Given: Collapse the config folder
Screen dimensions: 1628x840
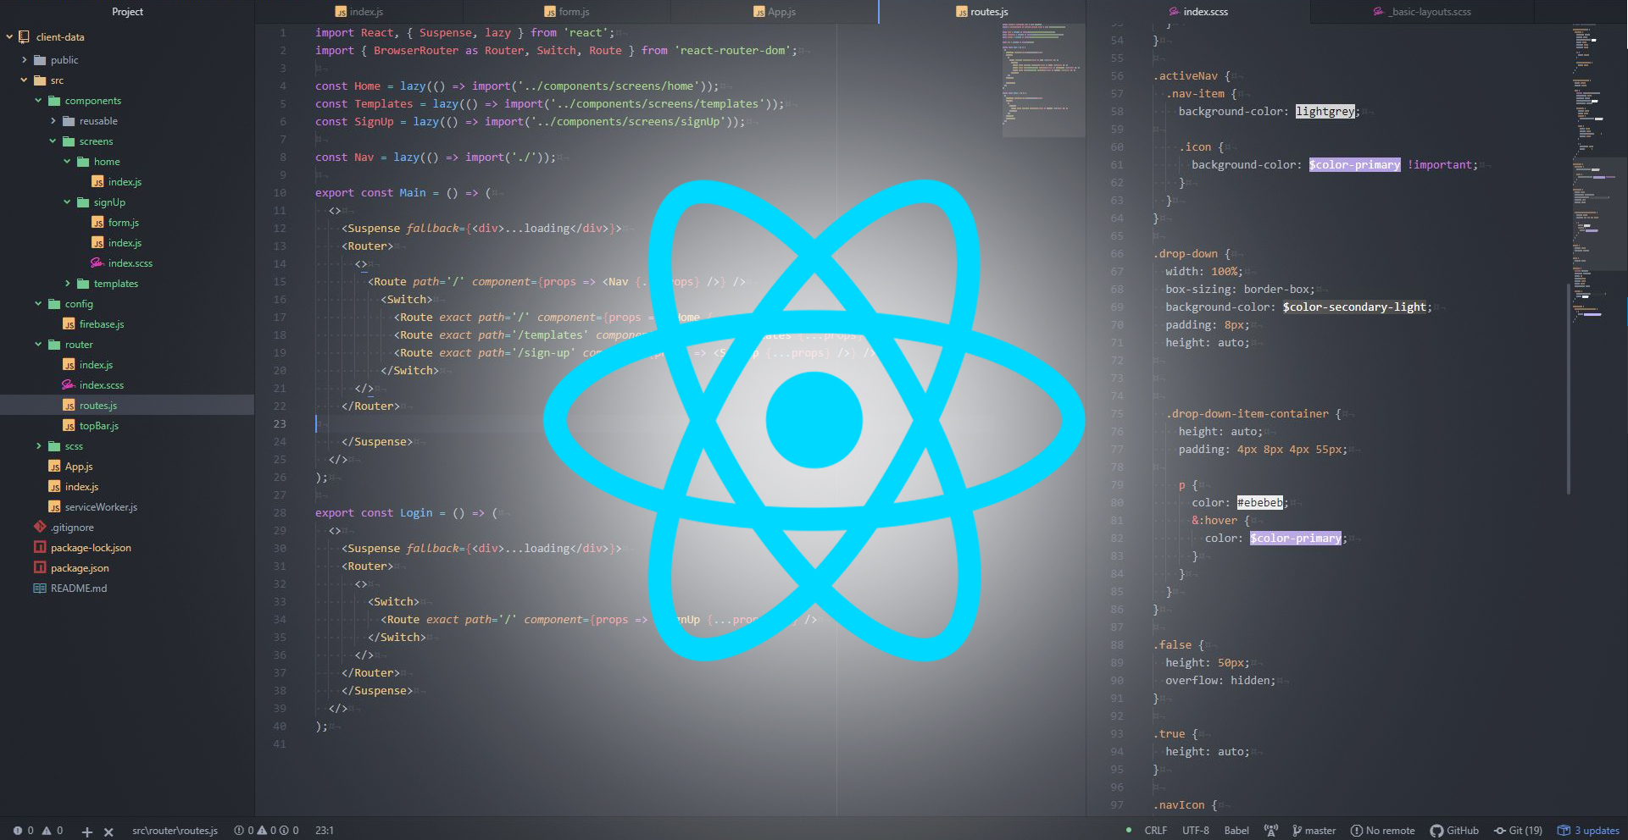Looking at the screenshot, I should 38,304.
